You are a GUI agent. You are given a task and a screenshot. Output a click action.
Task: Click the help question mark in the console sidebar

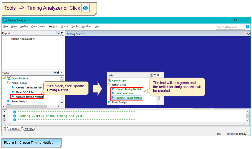(x=4, y=123)
